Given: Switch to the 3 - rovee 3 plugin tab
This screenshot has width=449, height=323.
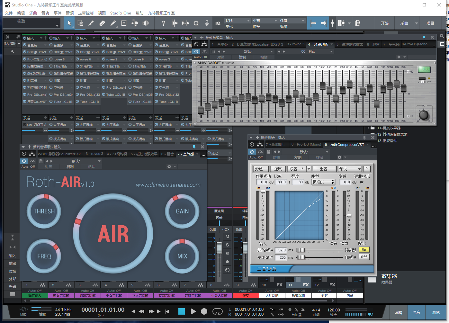Looking at the screenshot, I should [x=295, y=44].
